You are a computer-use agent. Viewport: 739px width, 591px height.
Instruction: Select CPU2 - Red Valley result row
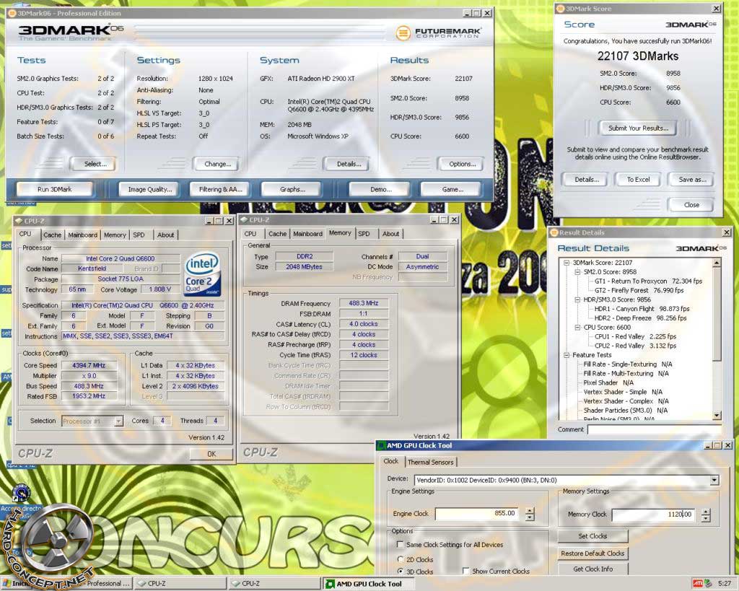pyautogui.click(x=635, y=346)
